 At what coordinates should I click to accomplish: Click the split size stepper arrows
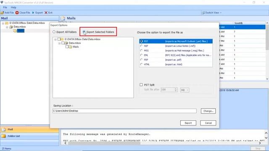pos(176,90)
